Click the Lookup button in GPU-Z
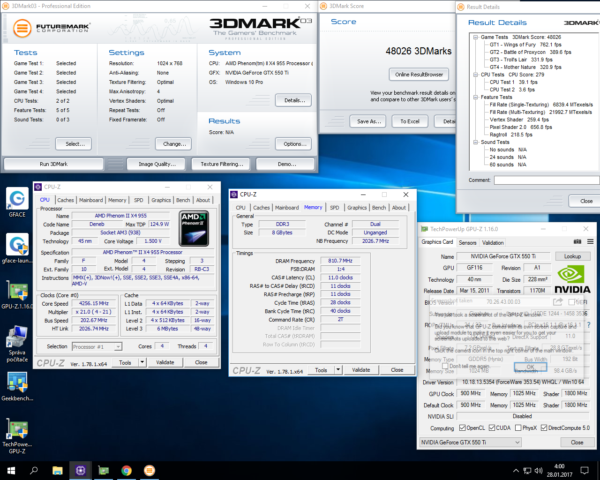 click(x=572, y=256)
